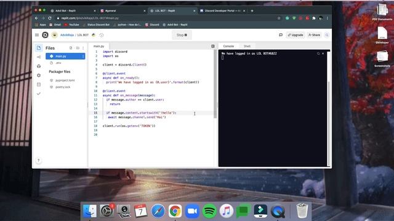Viewport: 394px width, 221px height.
Task: Open the Replit hamburger menu
Action: (37, 35)
